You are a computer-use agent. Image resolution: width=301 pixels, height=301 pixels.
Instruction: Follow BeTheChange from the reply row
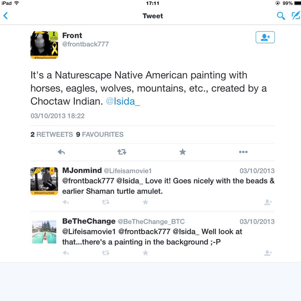(268, 253)
